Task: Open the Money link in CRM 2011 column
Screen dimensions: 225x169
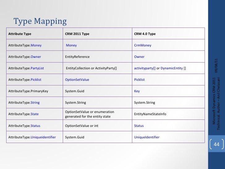Action: coord(71,45)
